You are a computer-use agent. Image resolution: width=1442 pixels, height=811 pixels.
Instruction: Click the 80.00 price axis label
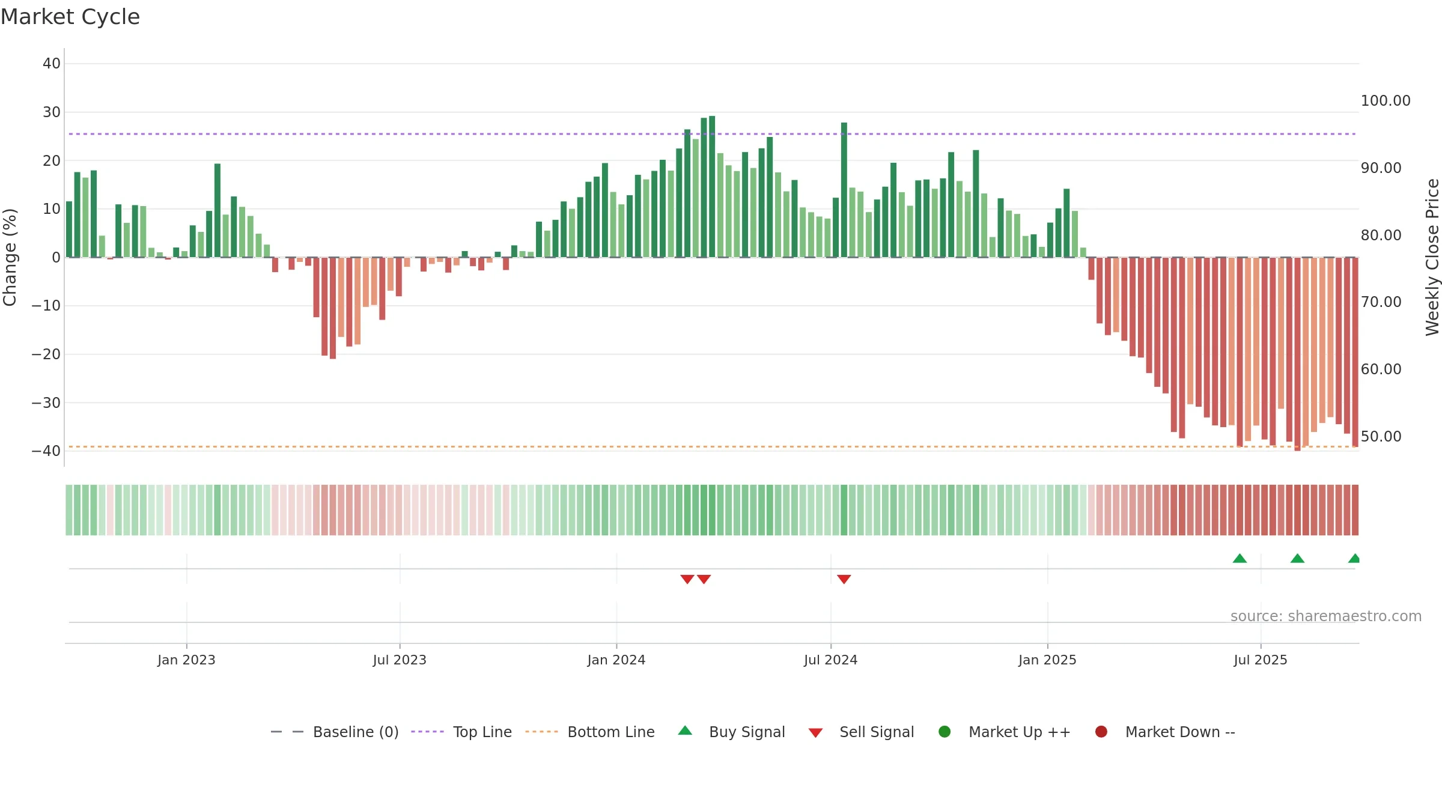coord(1381,235)
